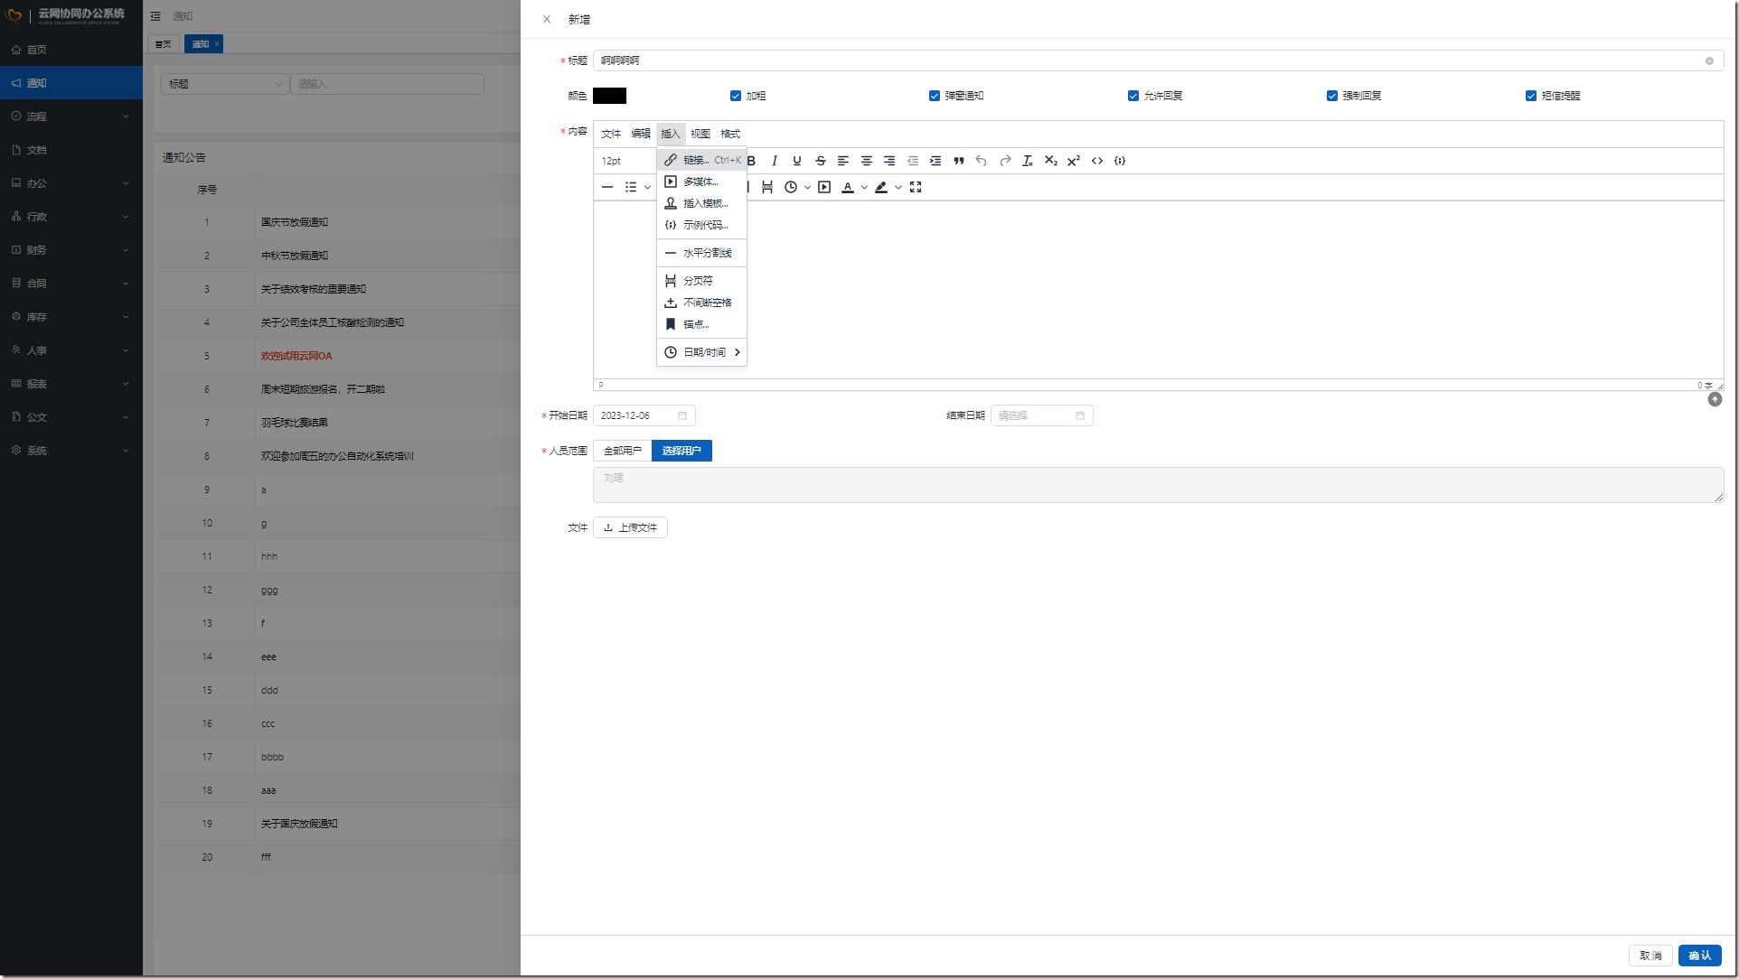Collapse the sidebar with the hamburger icon
Image resolution: width=1739 pixels, height=979 pixels.
155,16
